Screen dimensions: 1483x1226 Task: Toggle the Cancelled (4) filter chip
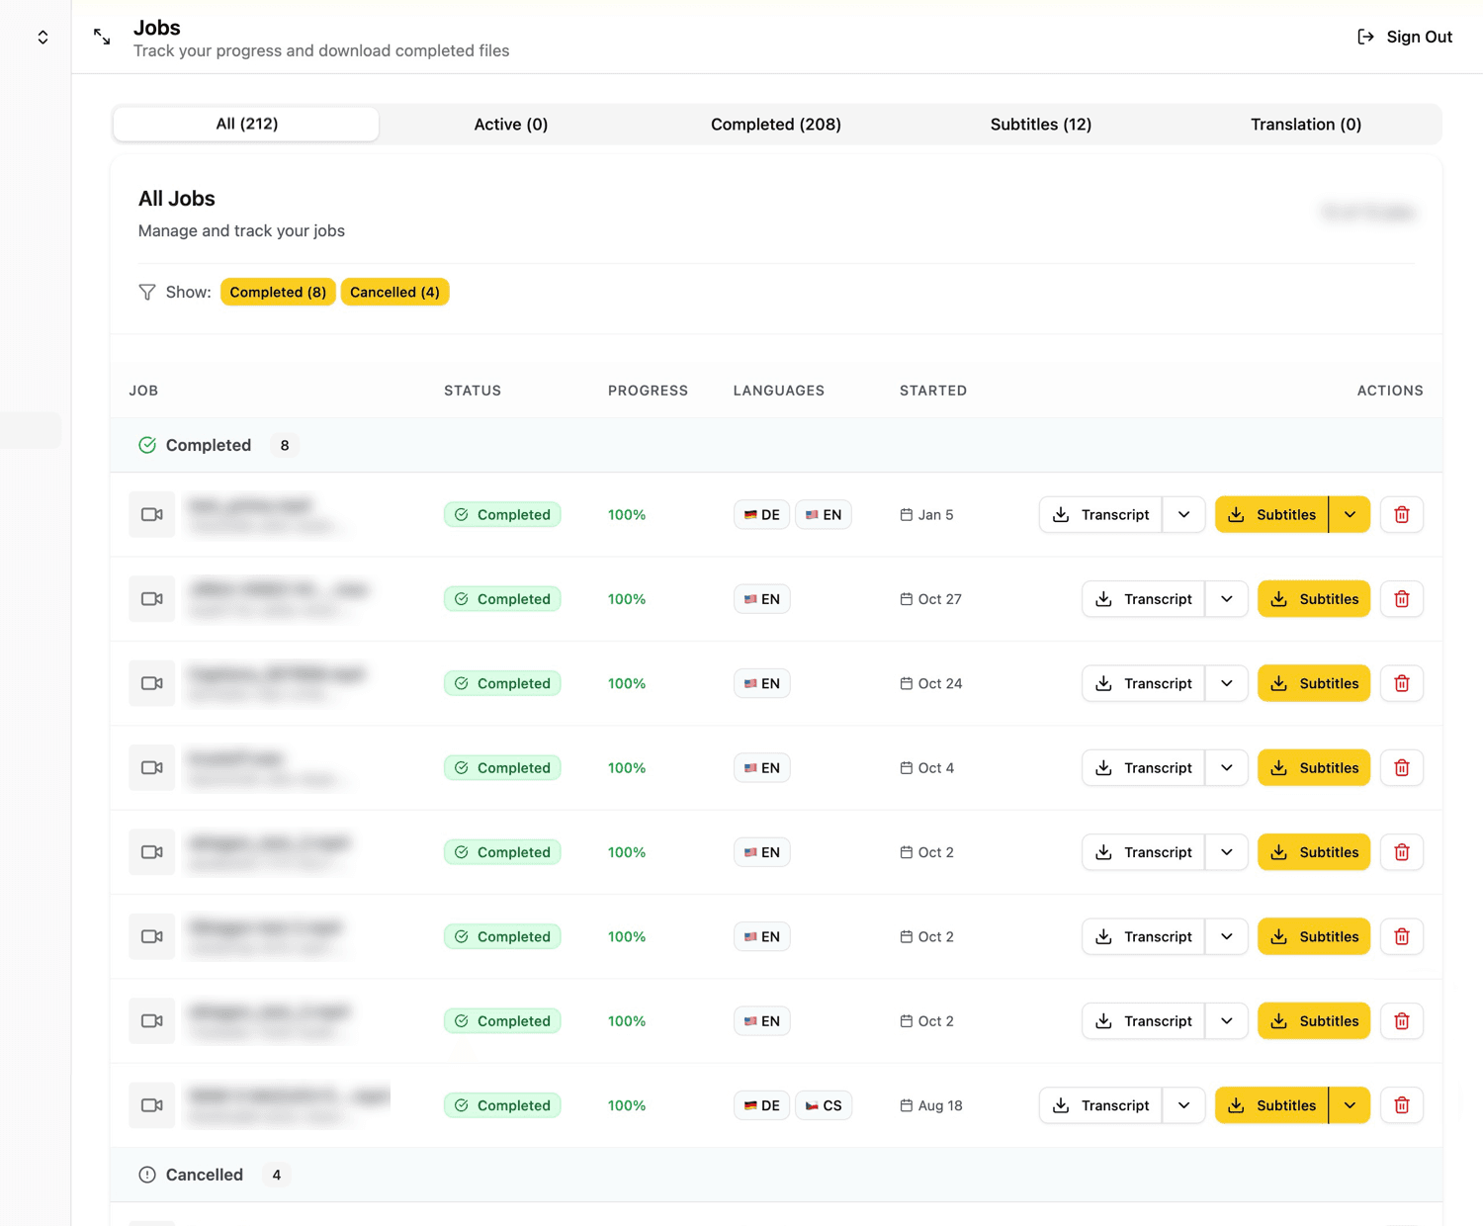pos(394,292)
